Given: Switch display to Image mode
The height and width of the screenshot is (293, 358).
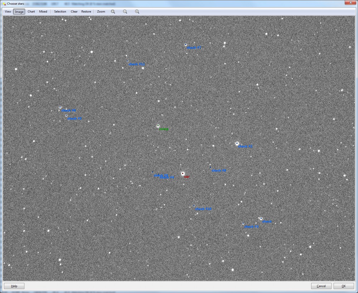Looking at the screenshot, I should click(x=19, y=11).
